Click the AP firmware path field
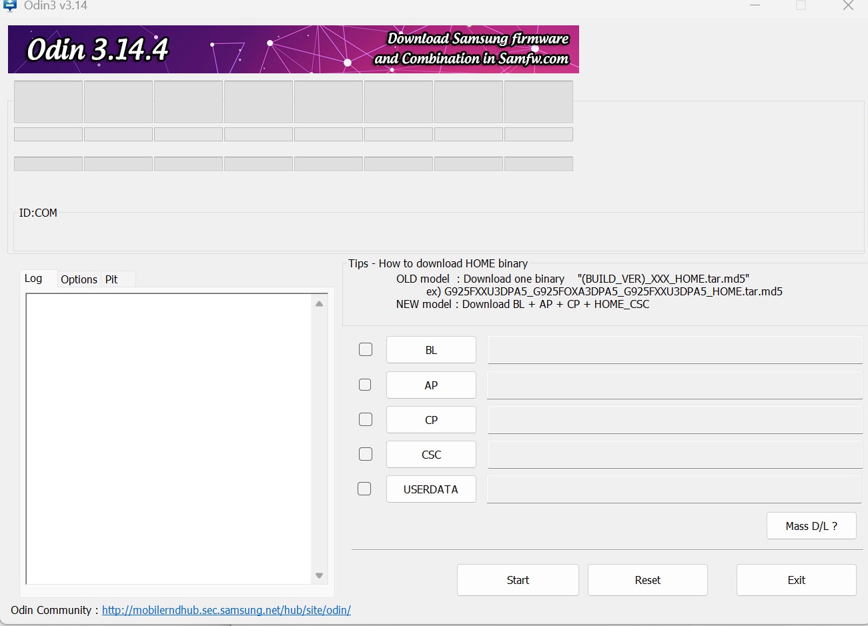Image resolution: width=868 pixels, height=626 pixels. (675, 385)
